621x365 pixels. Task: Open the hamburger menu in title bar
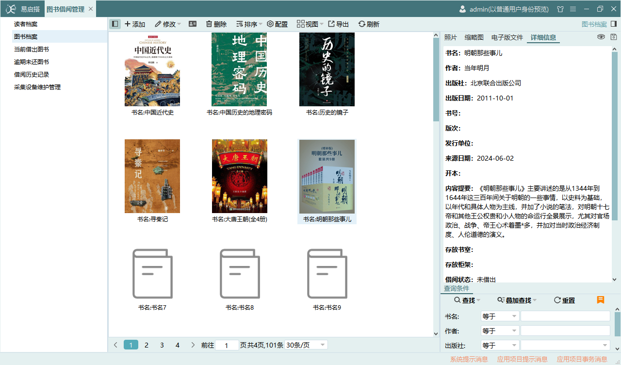tap(573, 9)
